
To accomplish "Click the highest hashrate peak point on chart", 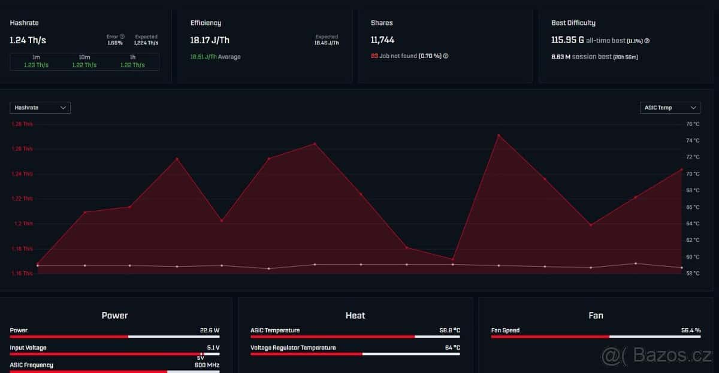I will tap(499, 135).
